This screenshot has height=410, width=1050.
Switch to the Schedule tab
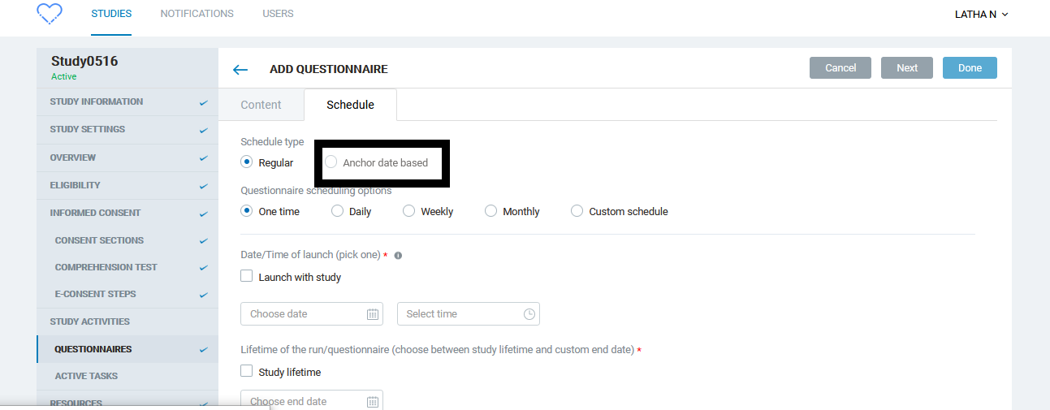click(350, 105)
